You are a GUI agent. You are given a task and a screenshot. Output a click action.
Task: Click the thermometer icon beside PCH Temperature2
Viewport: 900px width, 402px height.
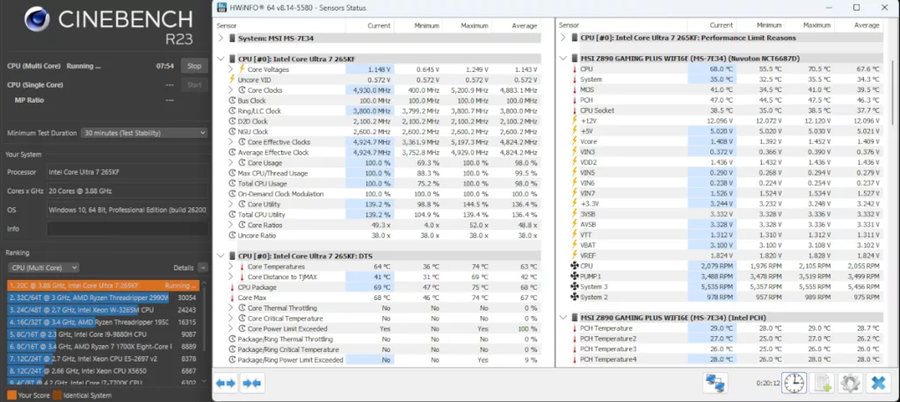coord(575,338)
